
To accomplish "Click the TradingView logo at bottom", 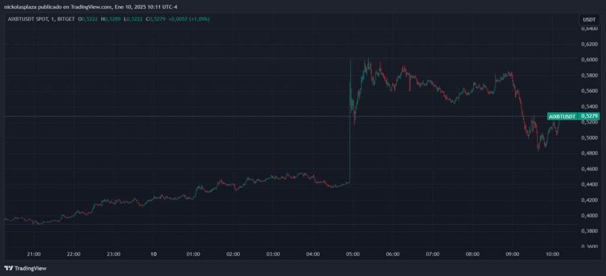I will click(x=25, y=268).
